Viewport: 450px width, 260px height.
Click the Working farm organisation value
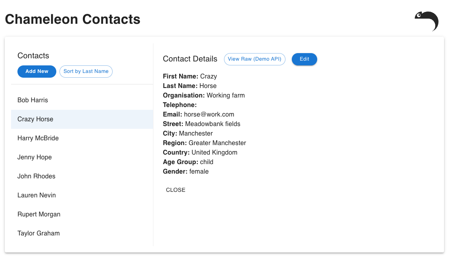tap(226, 96)
